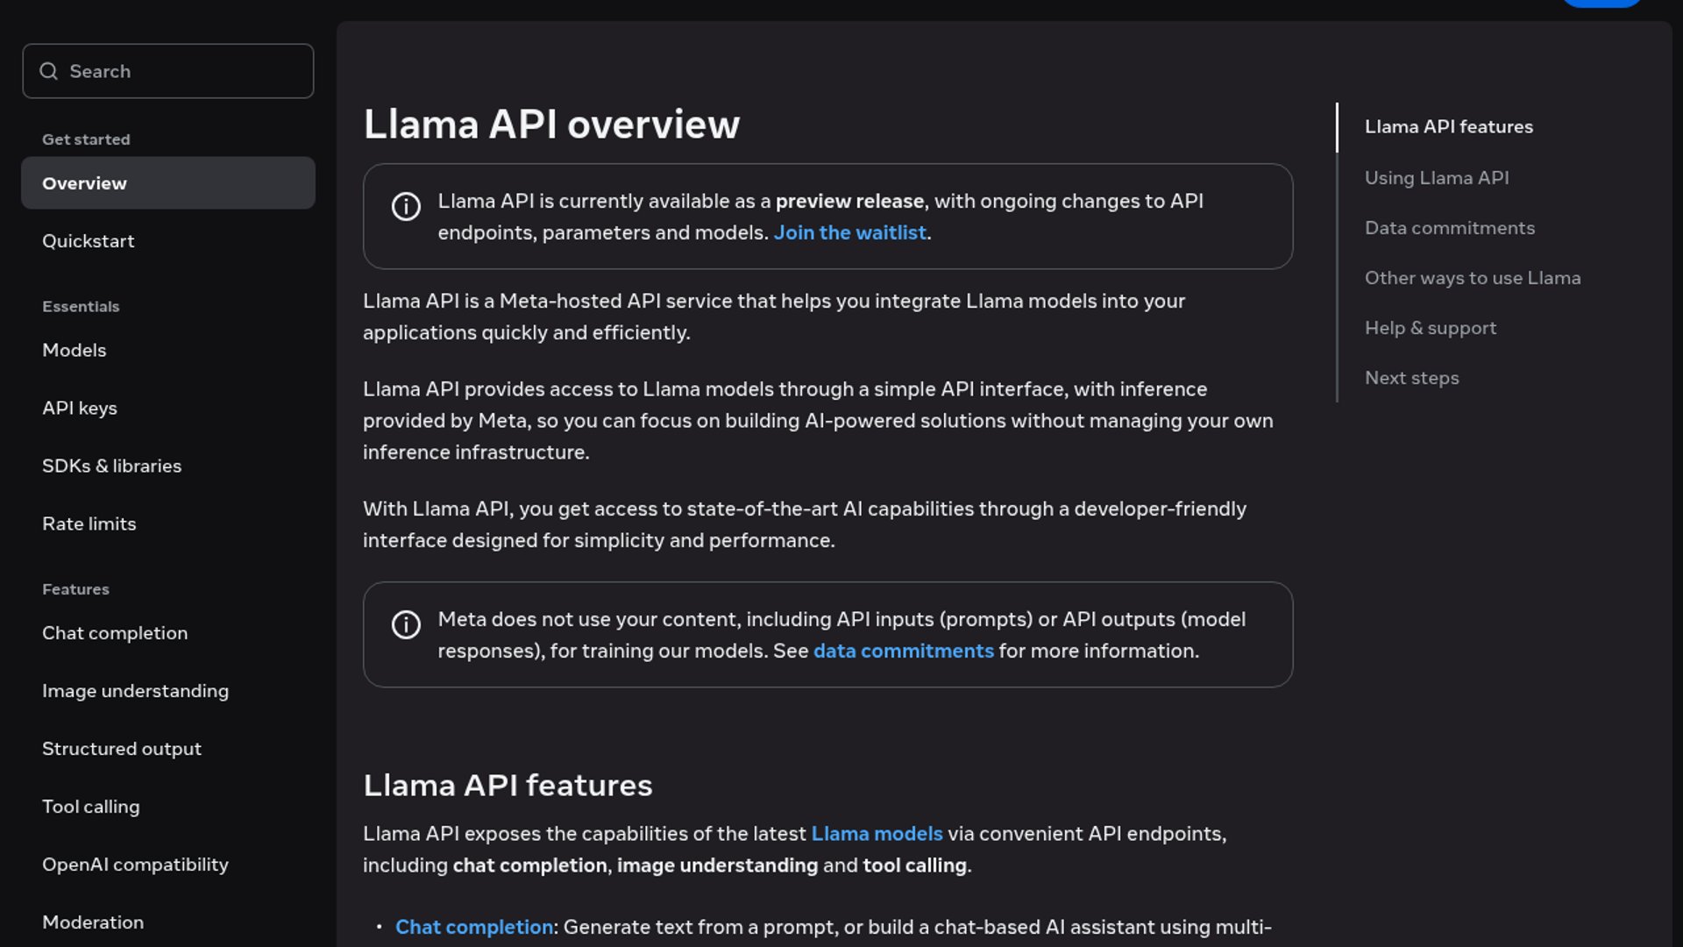Image resolution: width=1683 pixels, height=947 pixels.
Task: Navigate to Image understanding page
Action: coord(135,691)
